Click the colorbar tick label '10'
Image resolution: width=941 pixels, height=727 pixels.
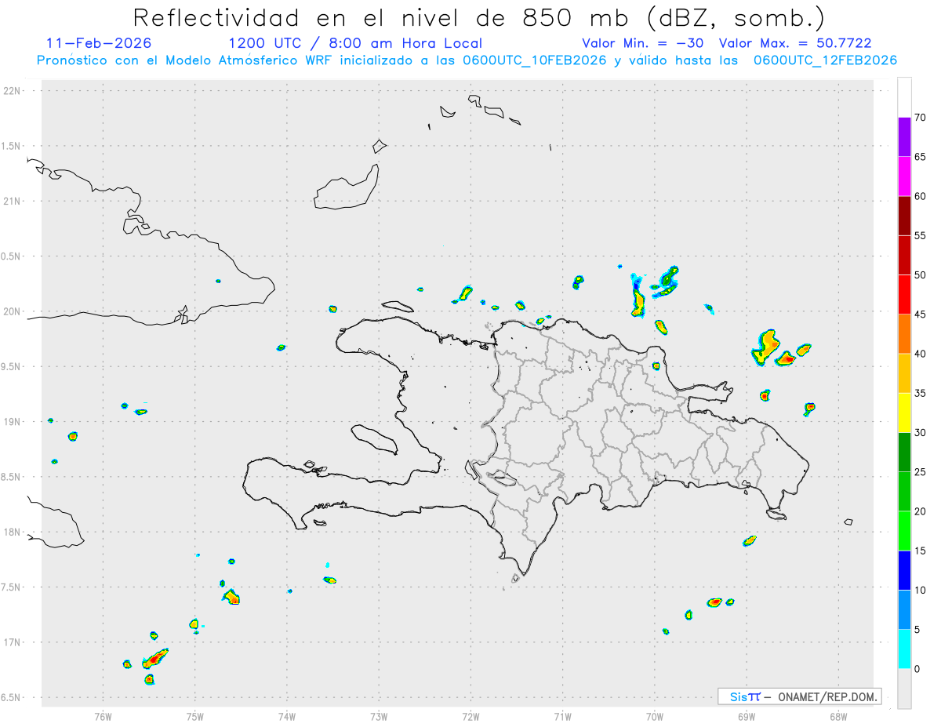(x=921, y=590)
